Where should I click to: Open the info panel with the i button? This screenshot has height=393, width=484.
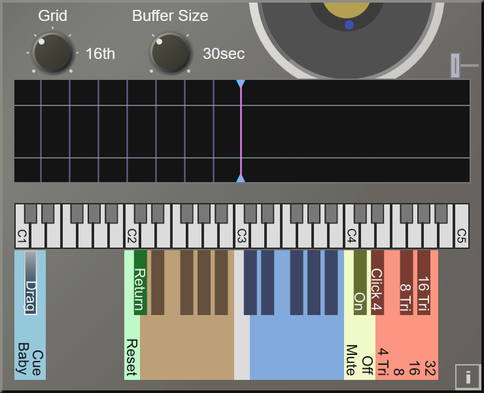(468, 377)
